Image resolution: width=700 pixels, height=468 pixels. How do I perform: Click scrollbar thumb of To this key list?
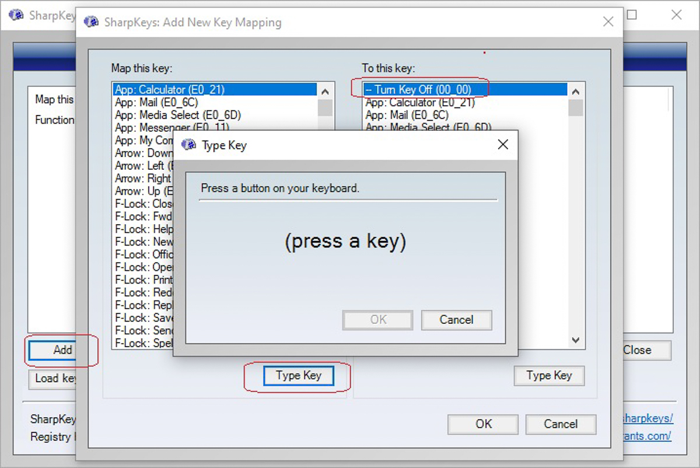[x=576, y=108]
